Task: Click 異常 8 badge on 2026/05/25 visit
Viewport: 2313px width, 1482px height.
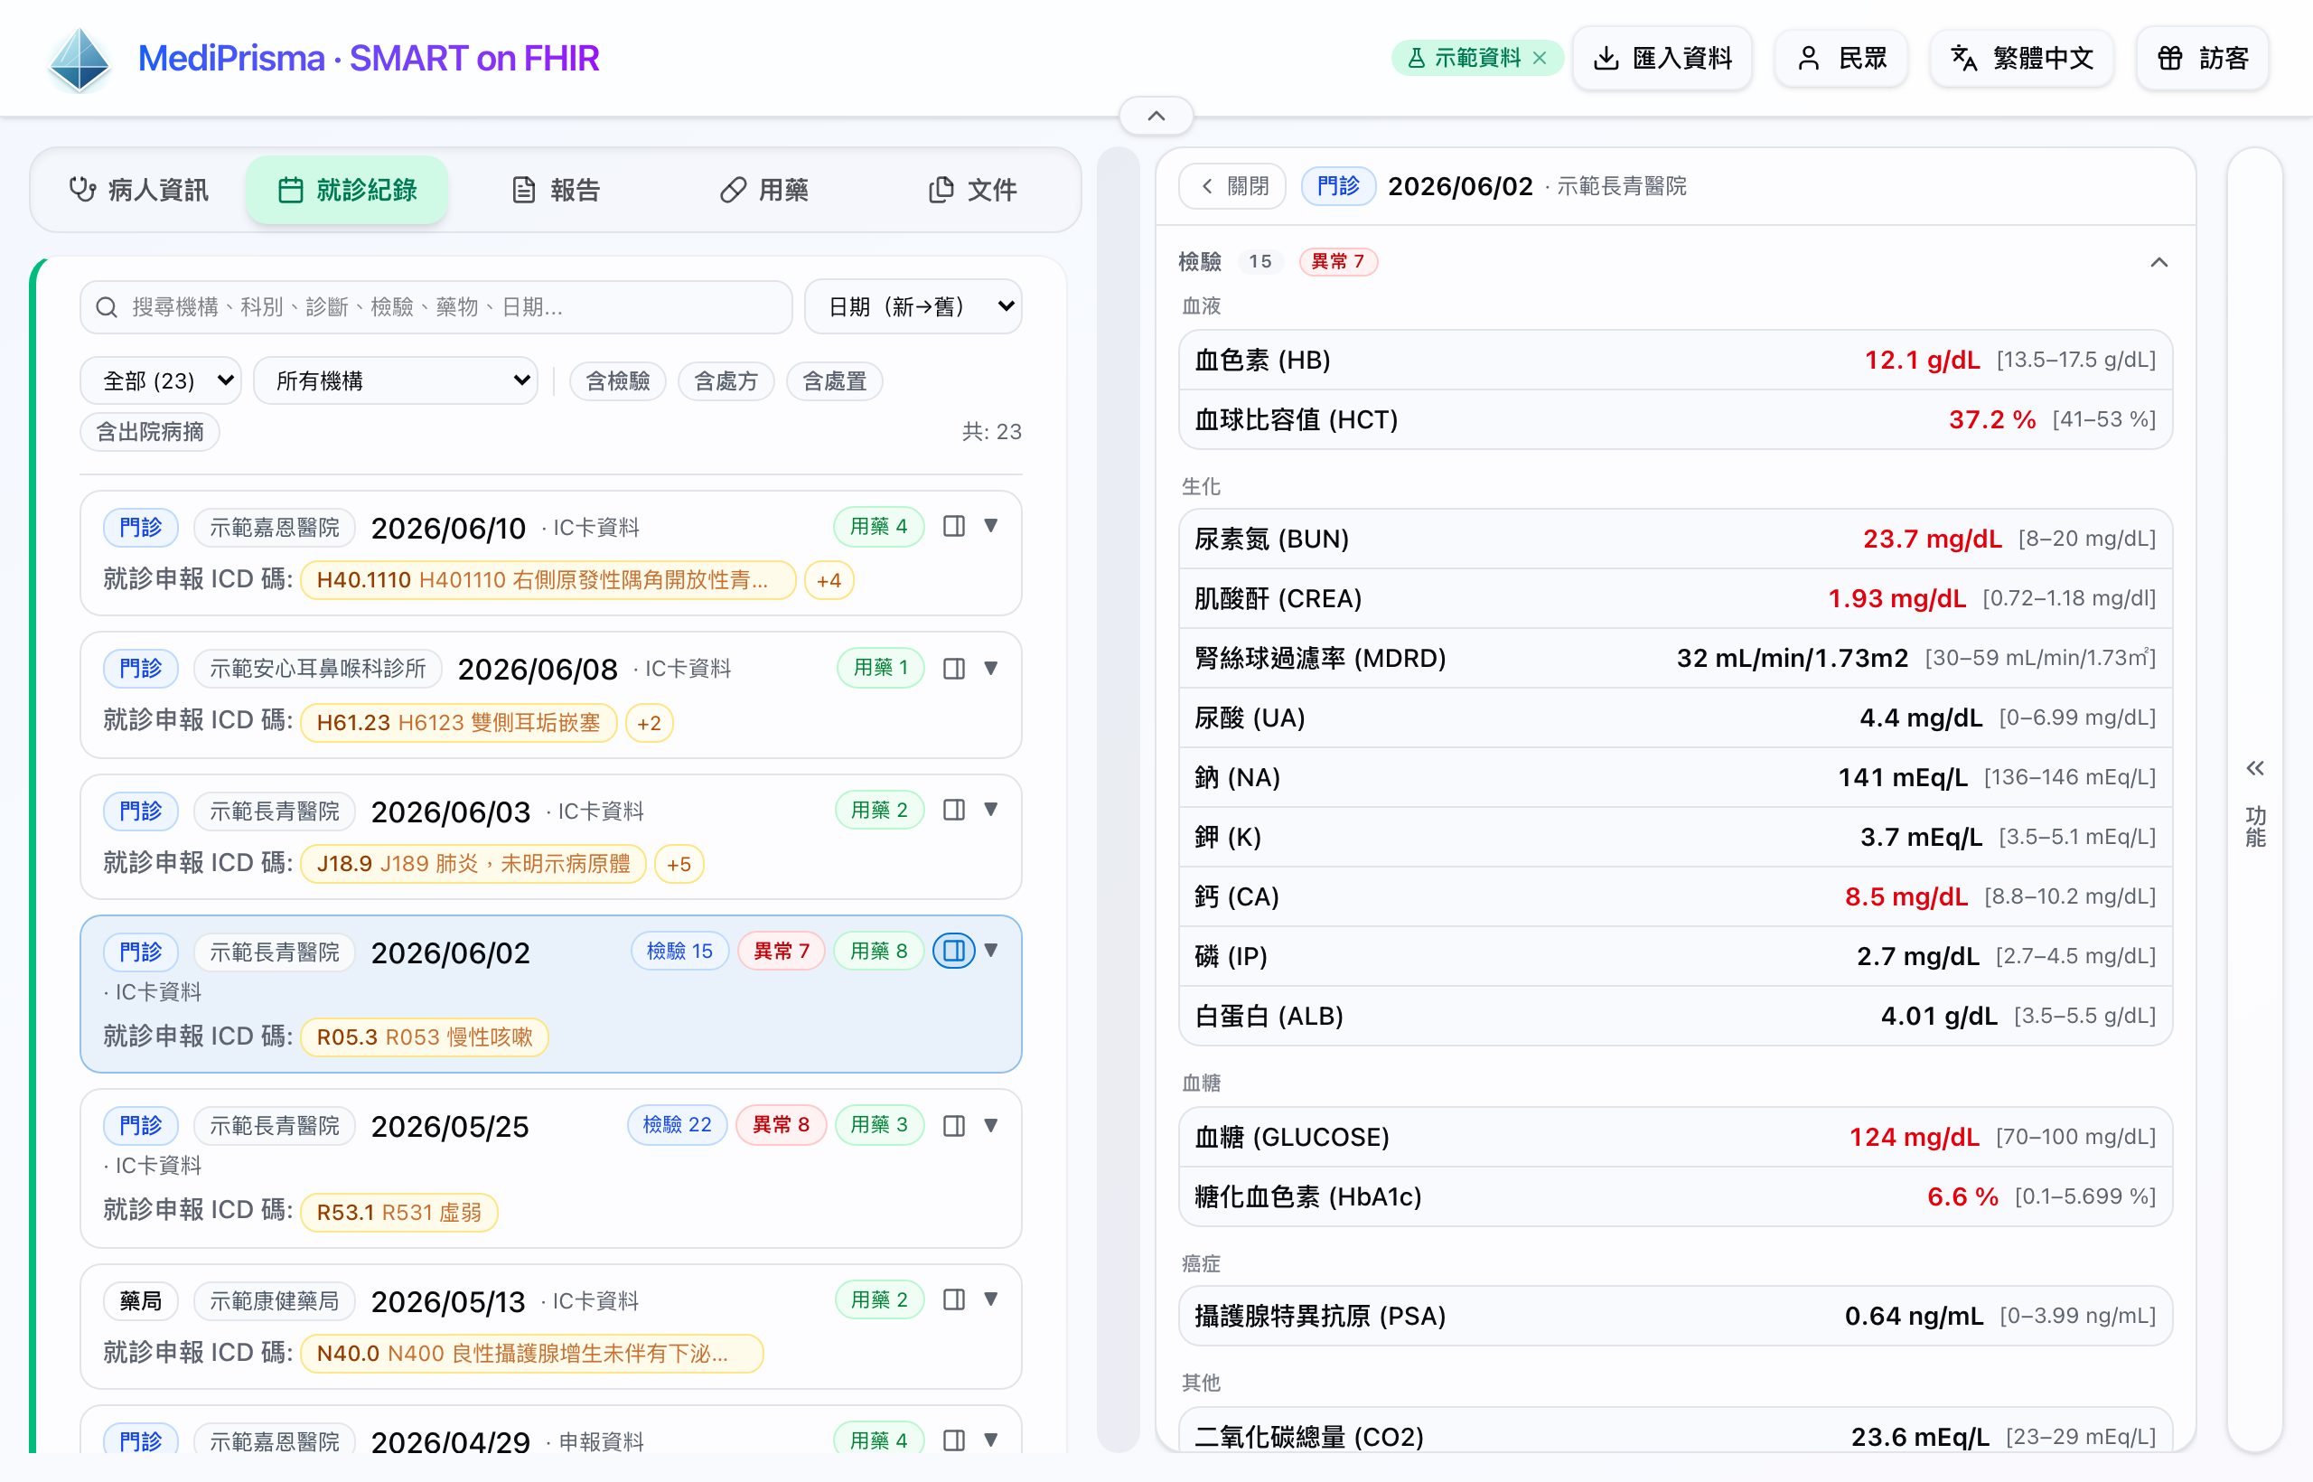Action: [x=781, y=1125]
